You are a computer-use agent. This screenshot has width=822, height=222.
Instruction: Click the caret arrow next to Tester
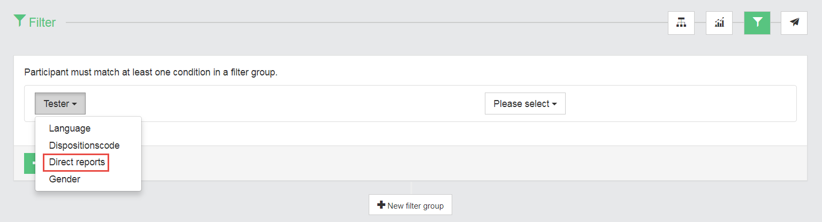(x=74, y=104)
